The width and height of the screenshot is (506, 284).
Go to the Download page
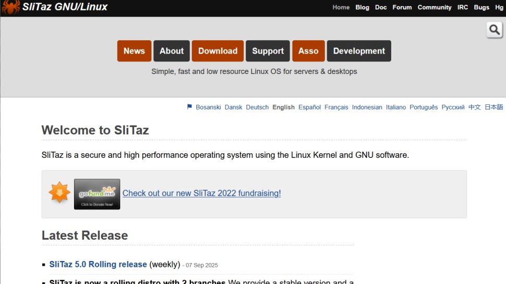218,51
